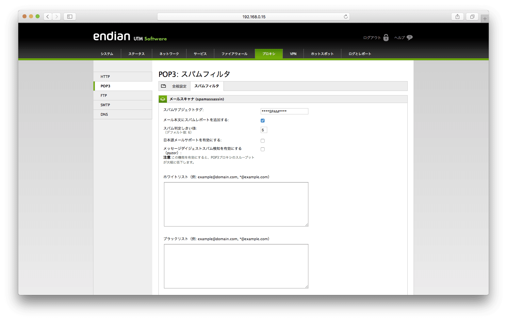507x321 pixels.
Task: Select POP3 in the proxy sidebar
Action: tap(123, 86)
